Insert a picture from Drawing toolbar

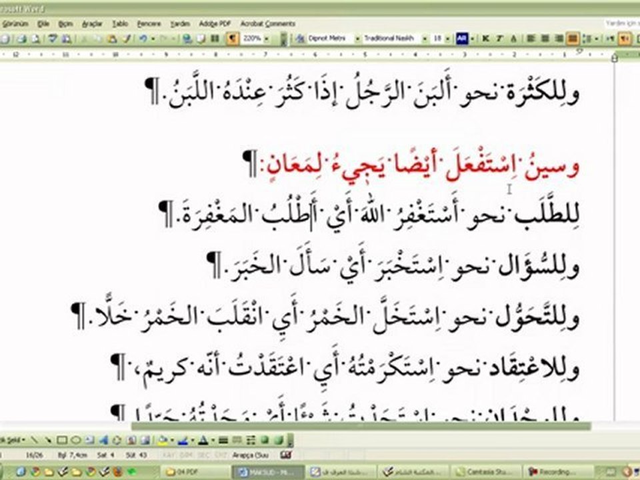click(x=145, y=441)
